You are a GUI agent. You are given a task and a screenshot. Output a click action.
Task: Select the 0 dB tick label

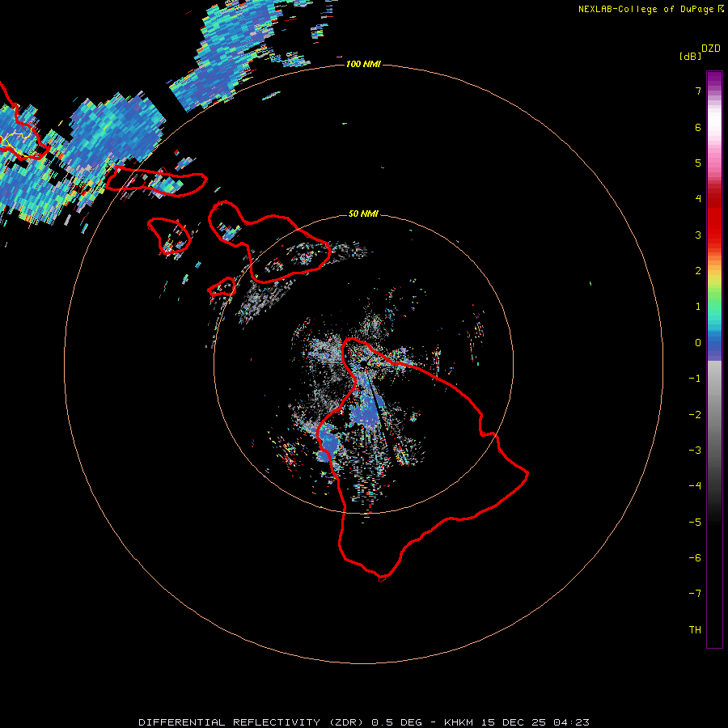point(698,343)
